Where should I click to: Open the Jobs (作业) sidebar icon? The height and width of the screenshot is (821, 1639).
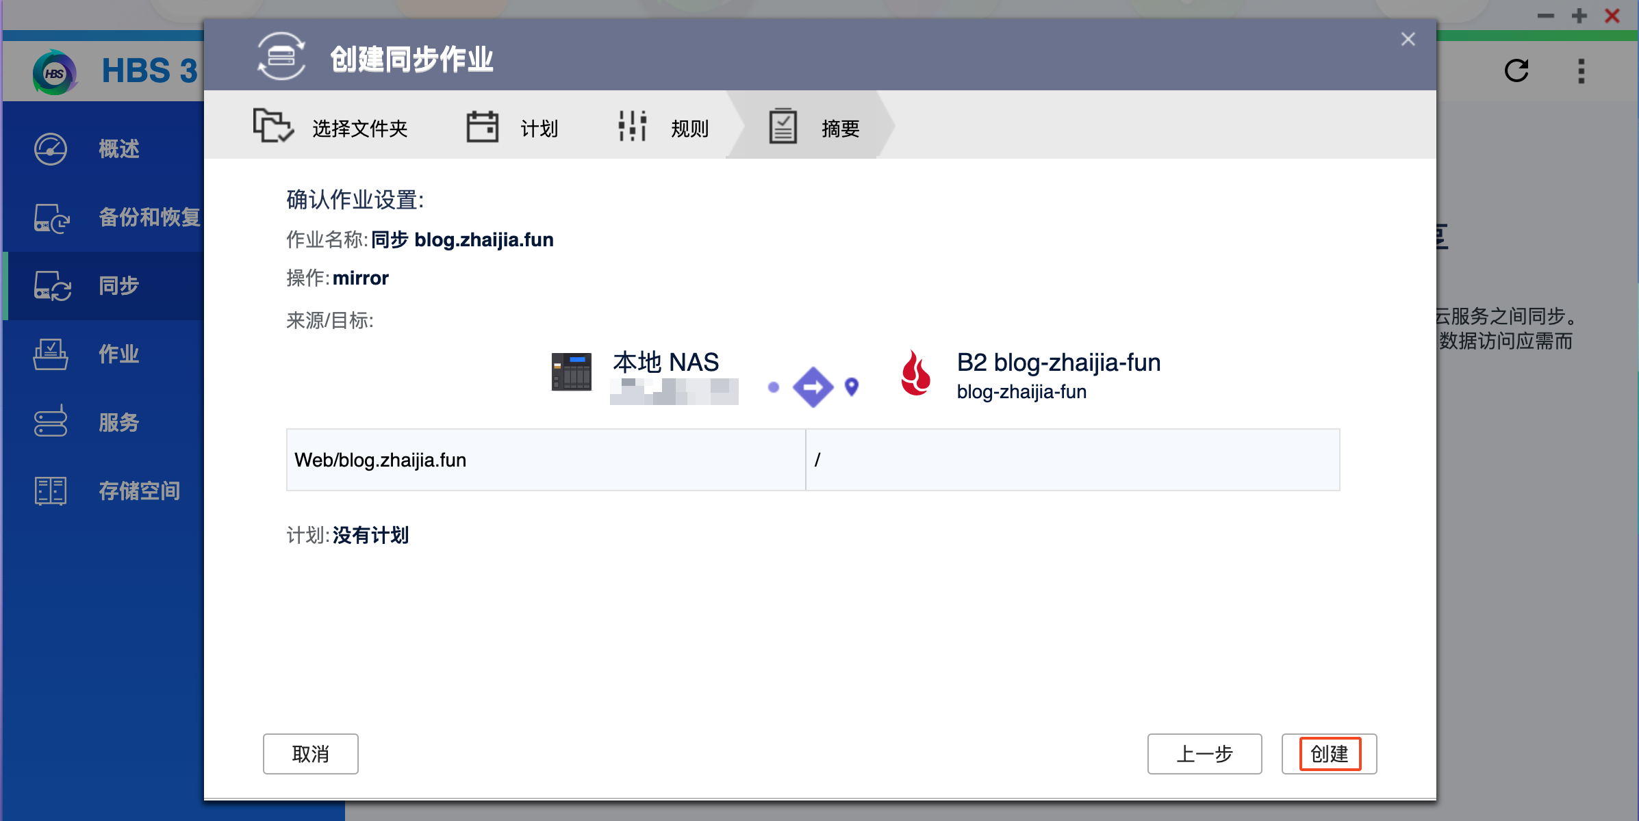[x=51, y=354]
